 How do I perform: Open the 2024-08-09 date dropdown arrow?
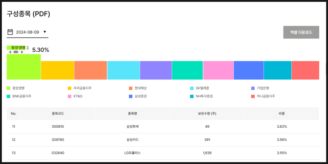pos(45,32)
